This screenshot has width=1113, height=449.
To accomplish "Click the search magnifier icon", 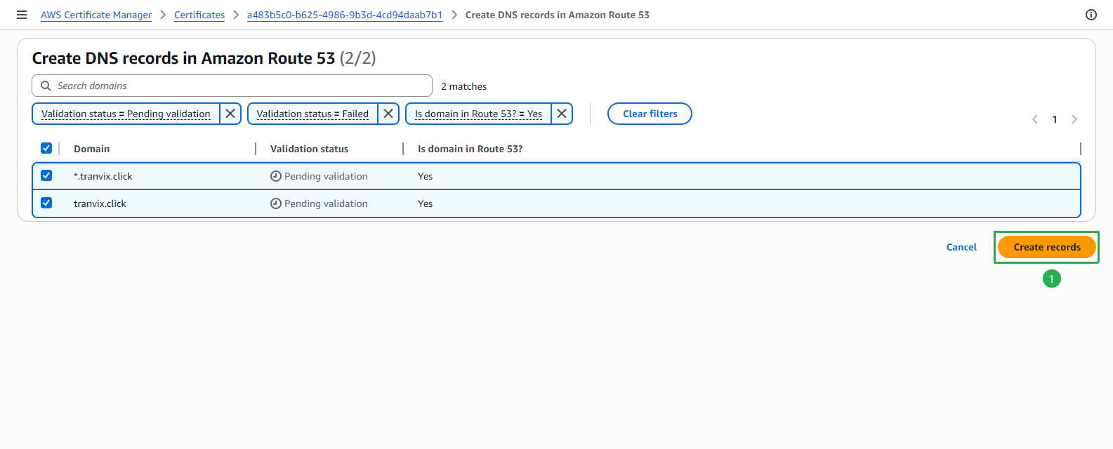I will (46, 86).
